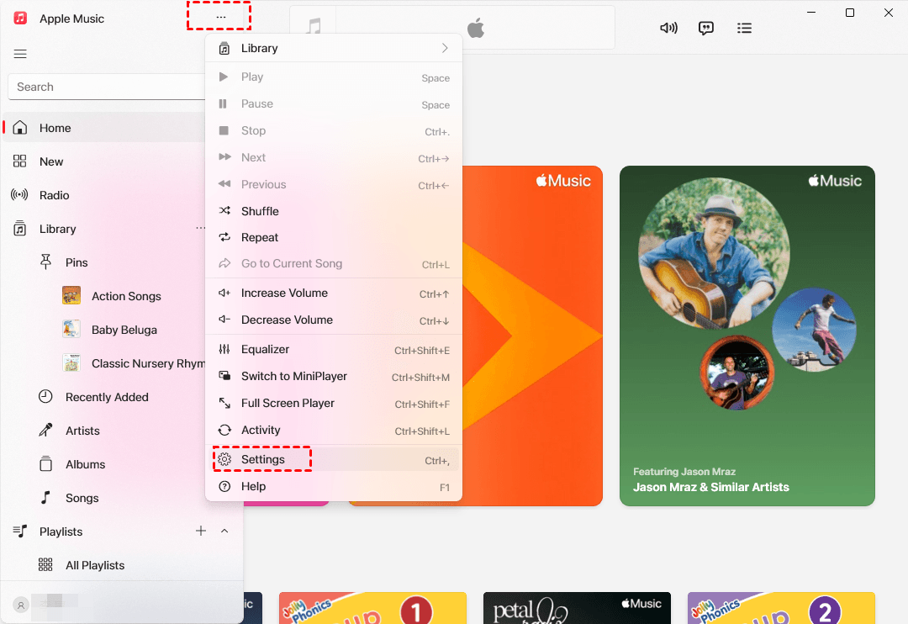Select Go to Current Song
Screen dimensions: 908x624
334,263
